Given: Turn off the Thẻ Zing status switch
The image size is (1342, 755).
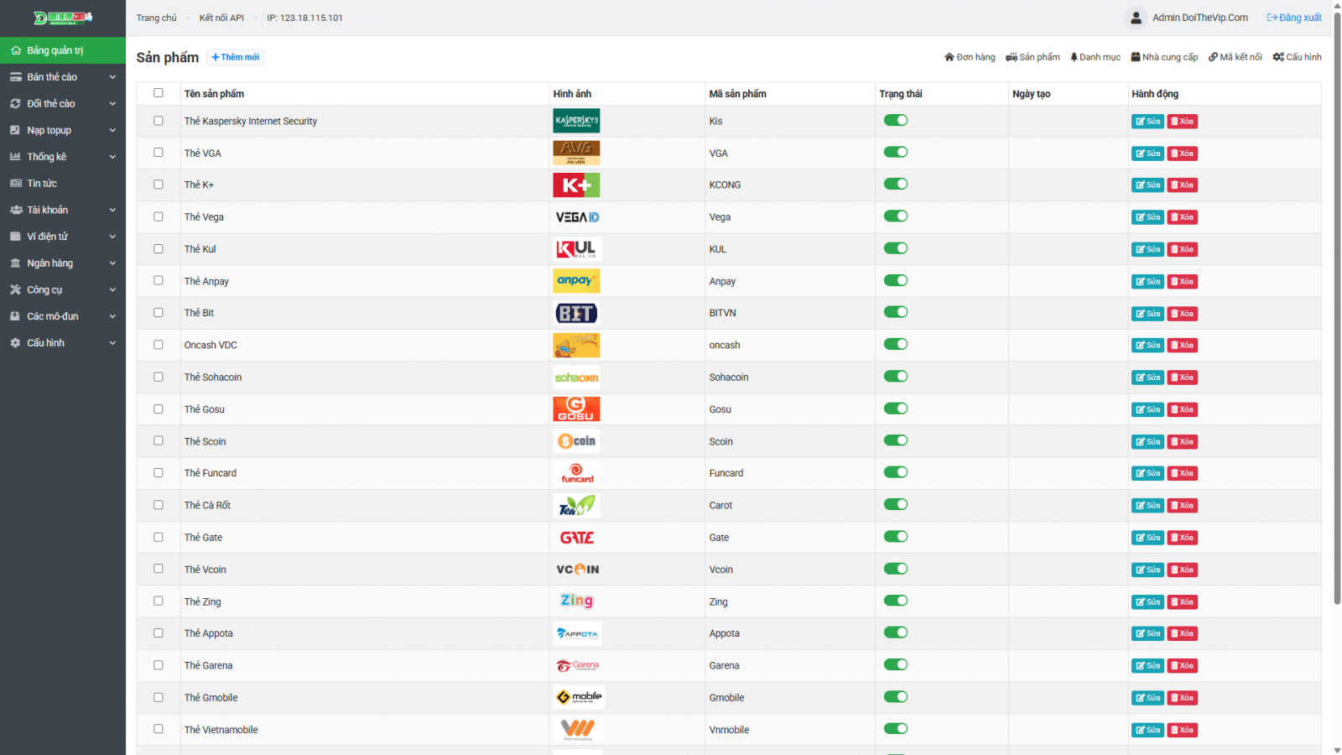Looking at the screenshot, I should tap(896, 601).
